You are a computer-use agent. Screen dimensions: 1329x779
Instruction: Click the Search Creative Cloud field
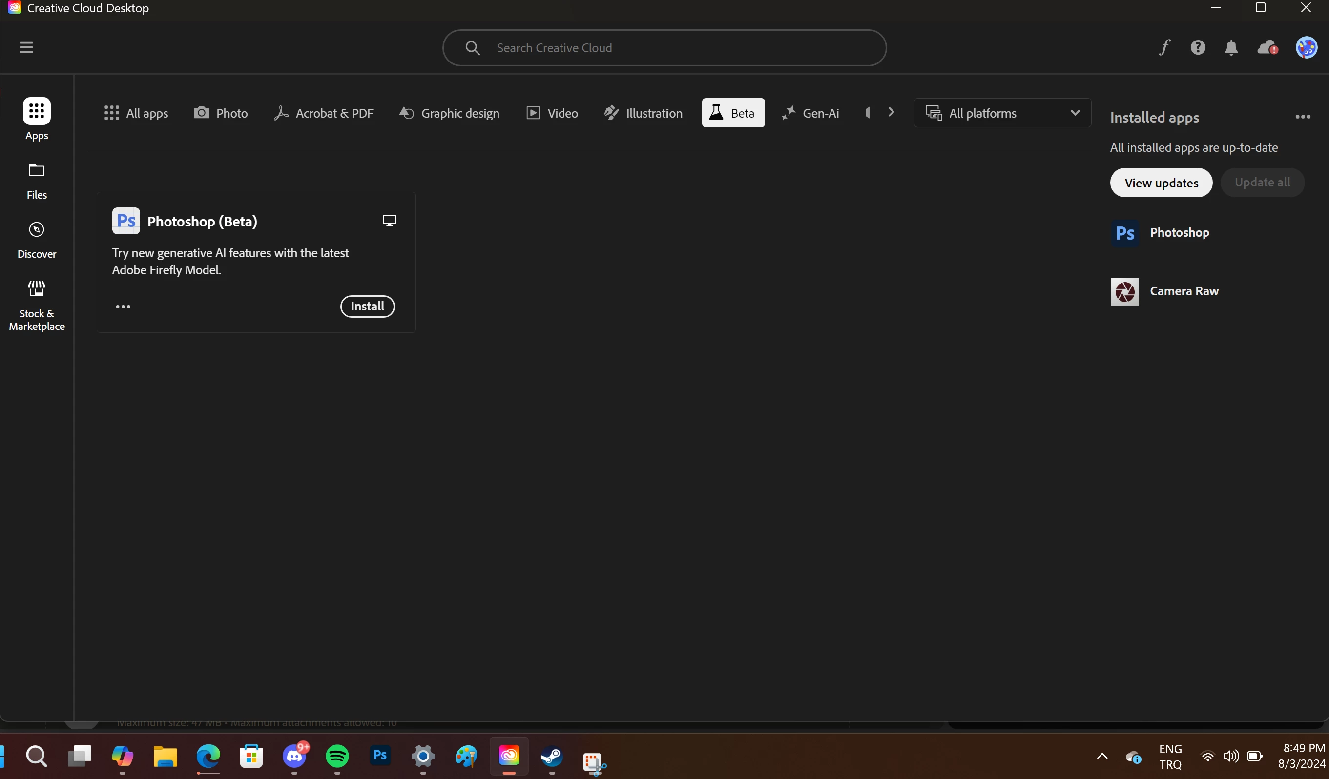pyautogui.click(x=664, y=48)
